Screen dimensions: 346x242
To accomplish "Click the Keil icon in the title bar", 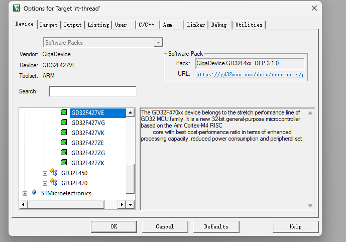I will (17, 8).
